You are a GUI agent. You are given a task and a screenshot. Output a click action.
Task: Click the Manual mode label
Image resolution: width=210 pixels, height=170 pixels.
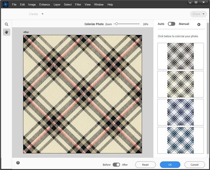[184, 24]
